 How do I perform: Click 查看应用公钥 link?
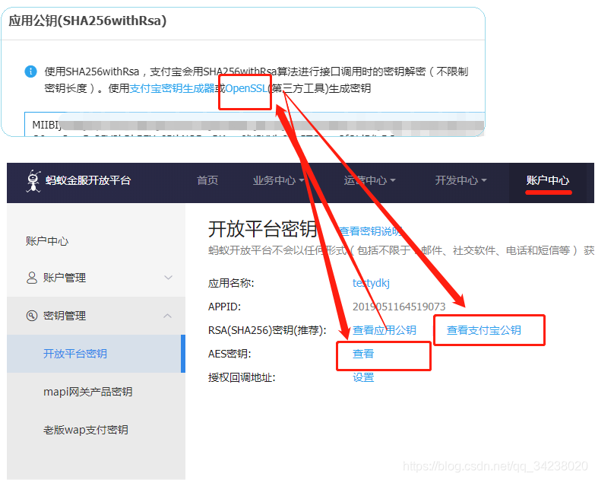[385, 330]
